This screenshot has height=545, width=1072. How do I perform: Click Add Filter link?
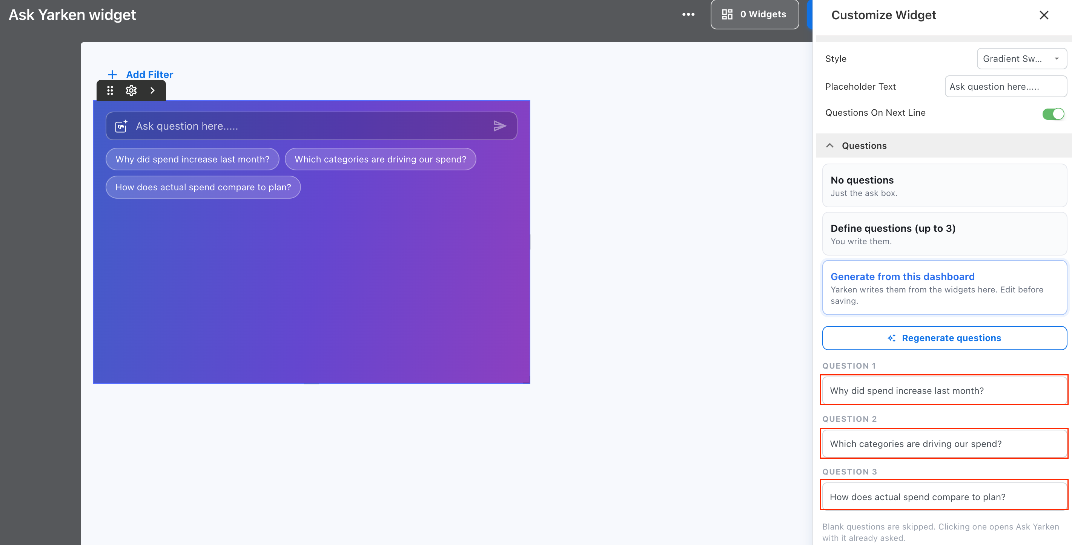click(149, 74)
